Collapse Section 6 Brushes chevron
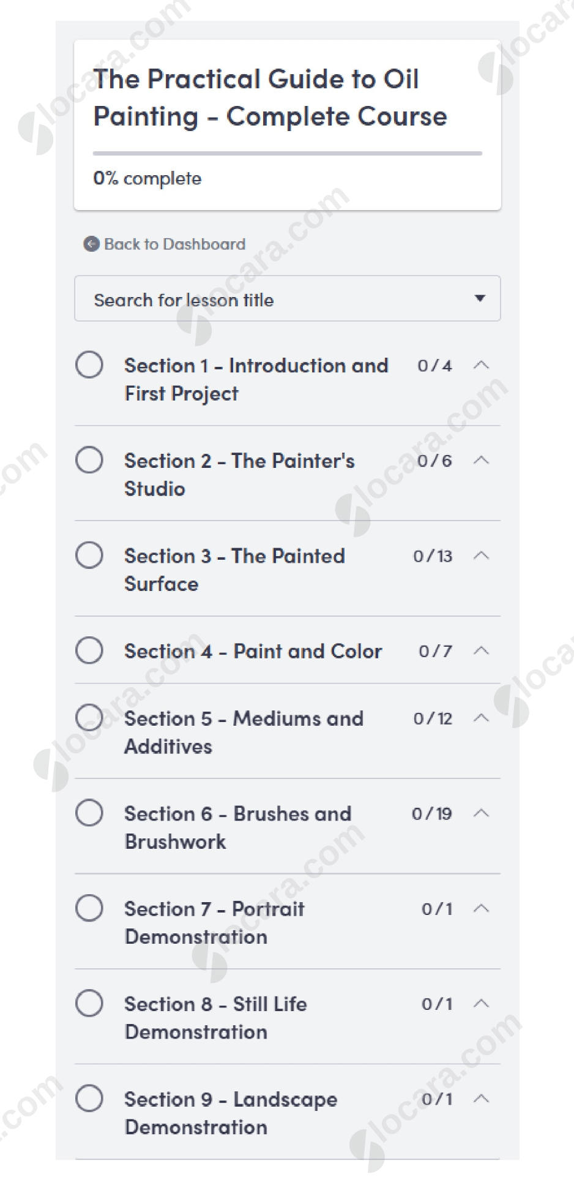The height and width of the screenshot is (1182, 574). (x=482, y=813)
